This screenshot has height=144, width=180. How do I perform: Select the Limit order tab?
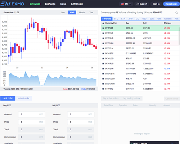click(8, 98)
